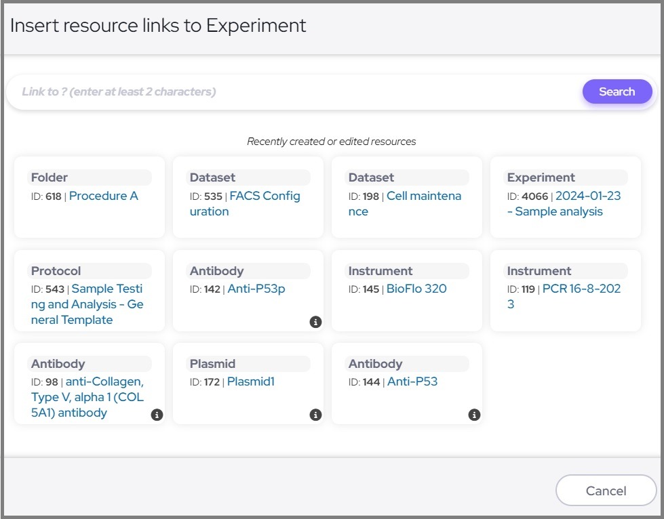Click the Folder category label on first card
The image size is (664, 519).
[x=50, y=178]
